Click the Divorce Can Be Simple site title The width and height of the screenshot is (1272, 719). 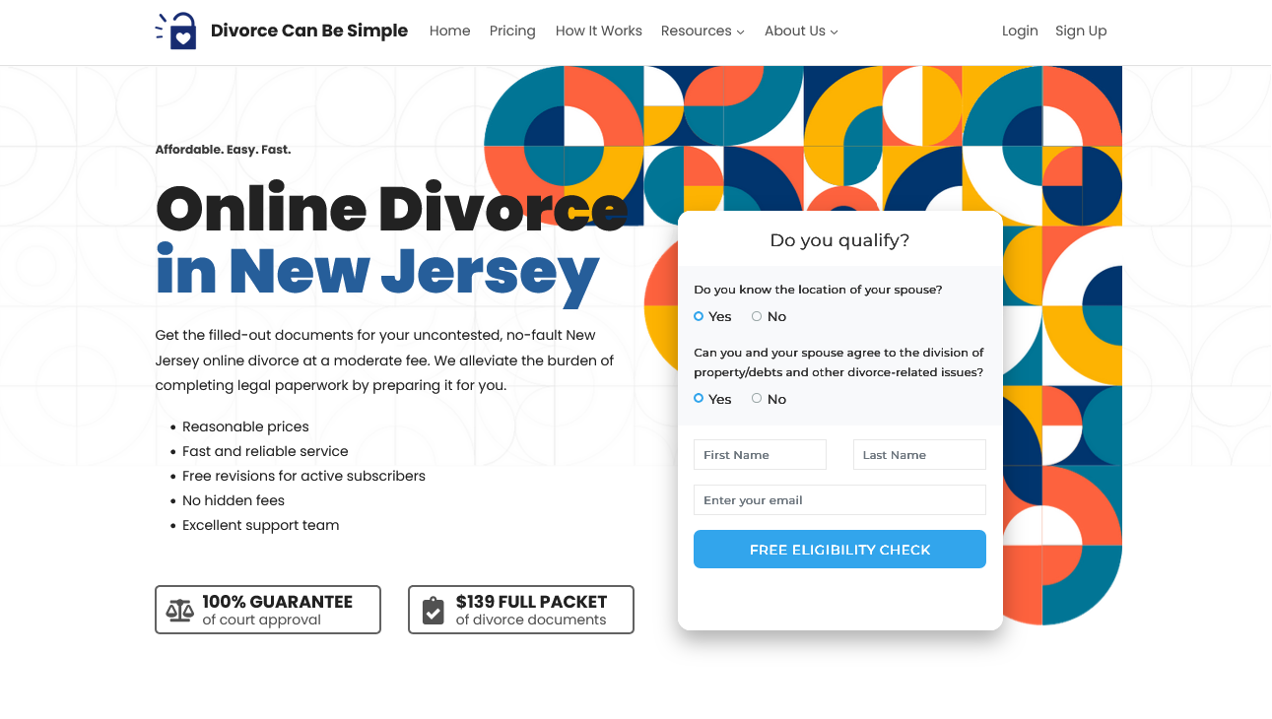click(x=309, y=31)
